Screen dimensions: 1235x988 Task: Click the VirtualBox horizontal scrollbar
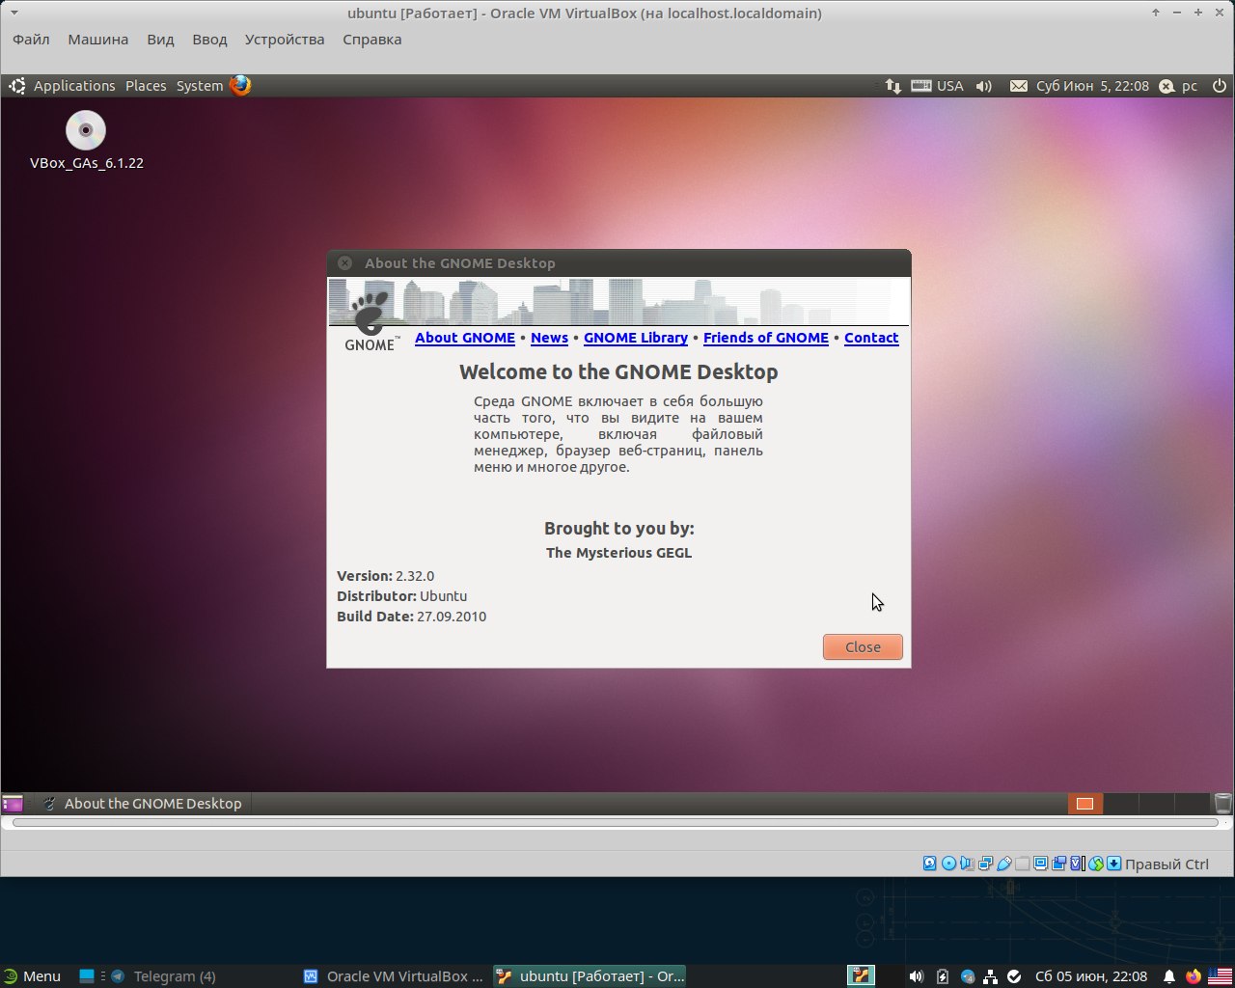pos(615,823)
